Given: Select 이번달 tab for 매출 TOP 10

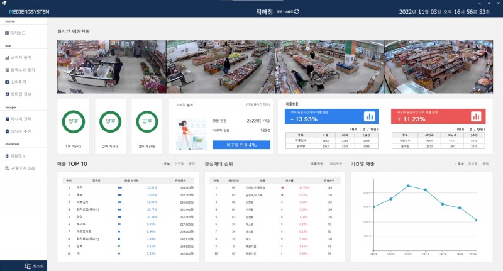Looking at the screenshot, I should pos(179,164).
